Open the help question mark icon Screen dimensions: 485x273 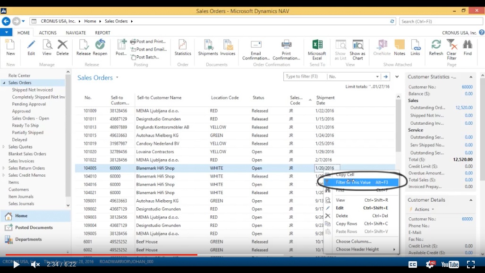482,33
